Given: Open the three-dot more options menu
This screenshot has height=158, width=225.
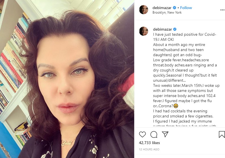Looking at the screenshot, I should [222, 10].
